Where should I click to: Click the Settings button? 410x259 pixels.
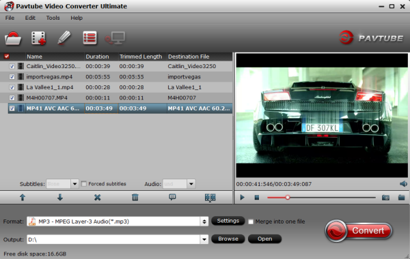coord(228,221)
